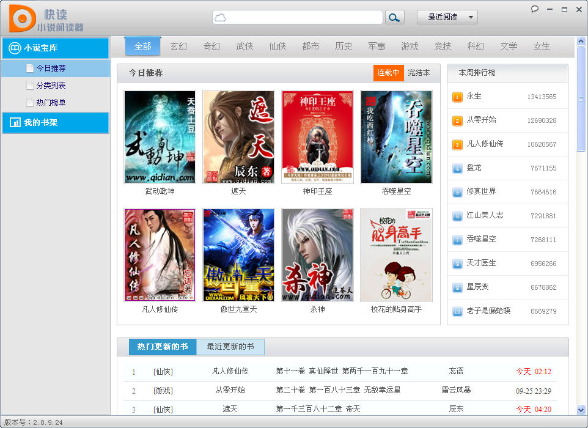Click inside the search input field
Image resolution: width=588 pixels, height=428 pixels.
(293, 17)
